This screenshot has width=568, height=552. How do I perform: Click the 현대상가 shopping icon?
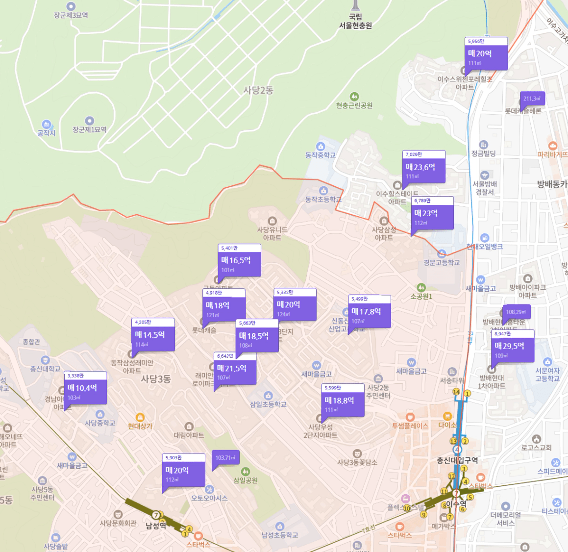pos(140,418)
